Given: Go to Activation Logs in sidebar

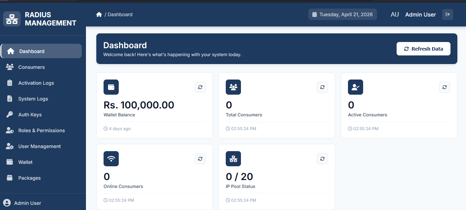Looking at the screenshot, I should coord(41,83).
